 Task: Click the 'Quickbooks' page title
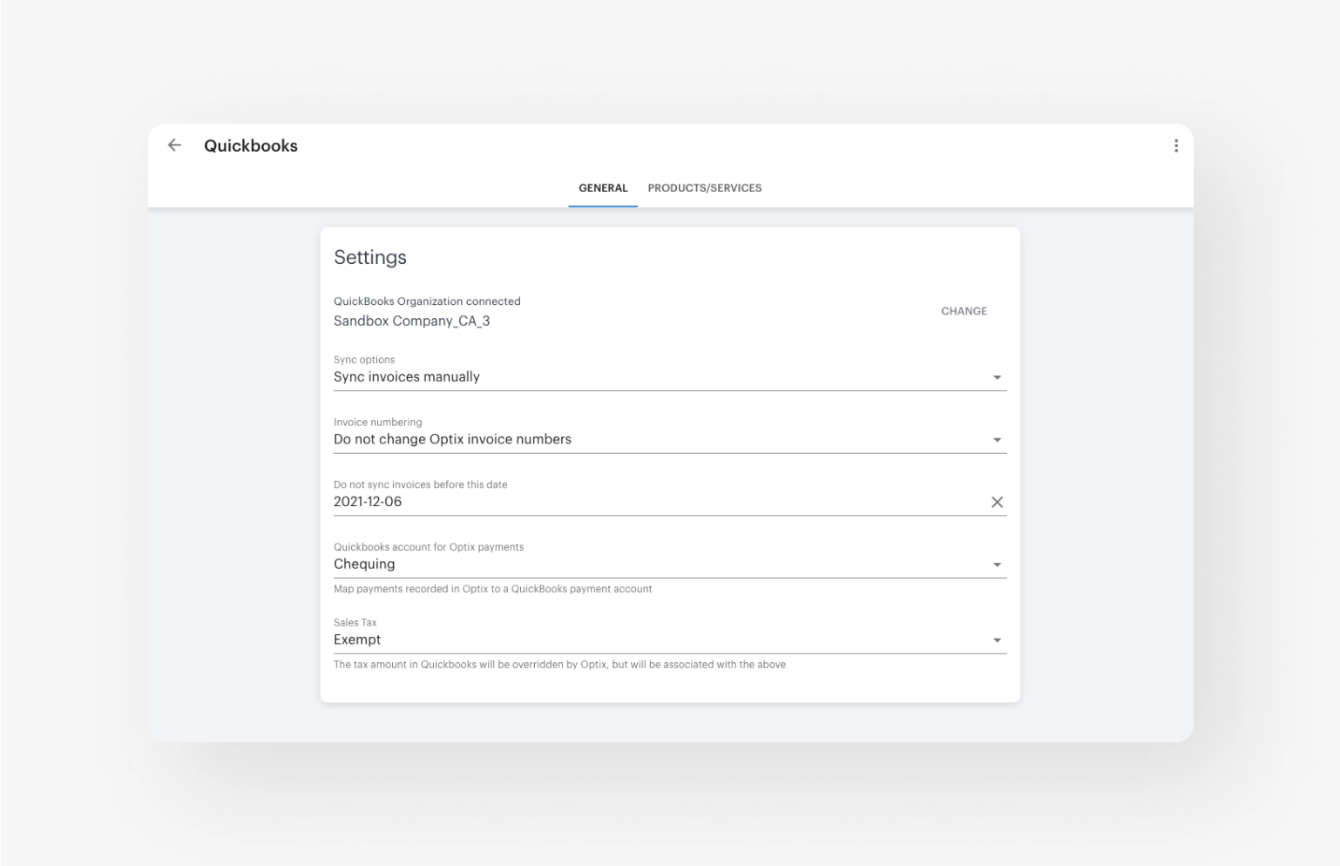point(251,145)
